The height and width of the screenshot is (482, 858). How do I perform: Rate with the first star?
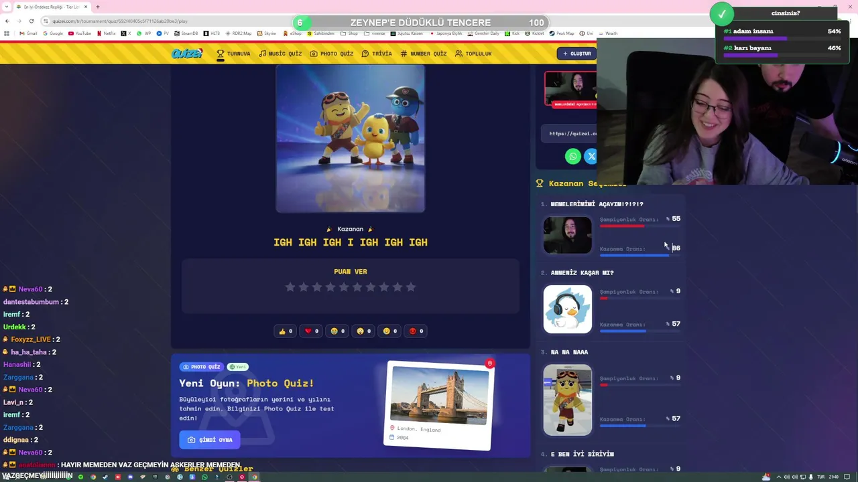click(290, 287)
